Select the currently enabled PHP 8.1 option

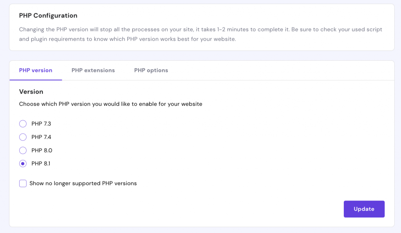23,163
